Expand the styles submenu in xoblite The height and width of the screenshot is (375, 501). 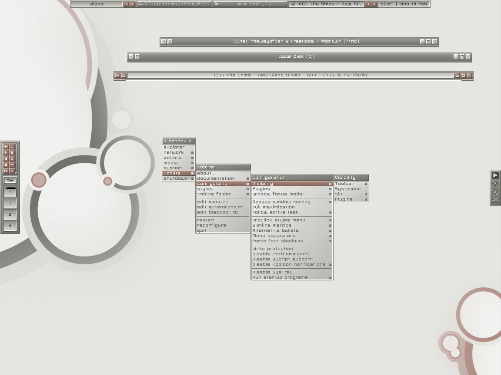(223, 189)
